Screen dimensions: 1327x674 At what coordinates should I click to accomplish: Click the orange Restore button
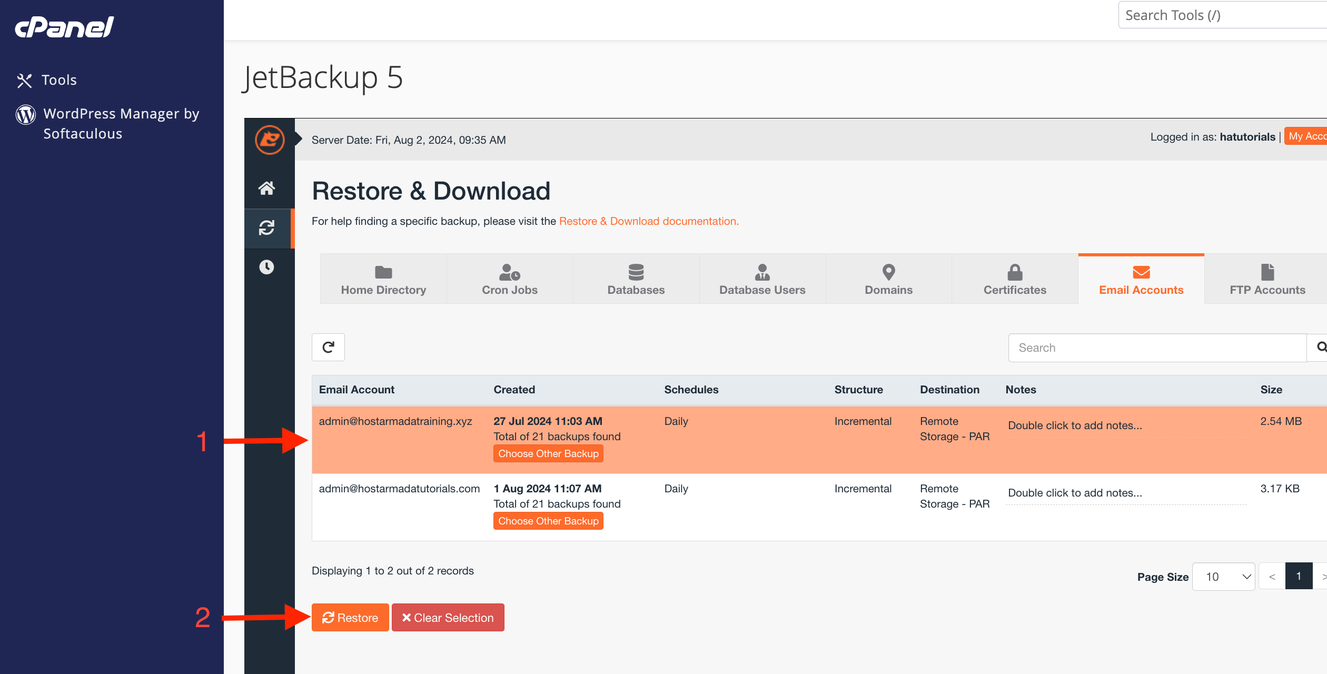pos(350,618)
